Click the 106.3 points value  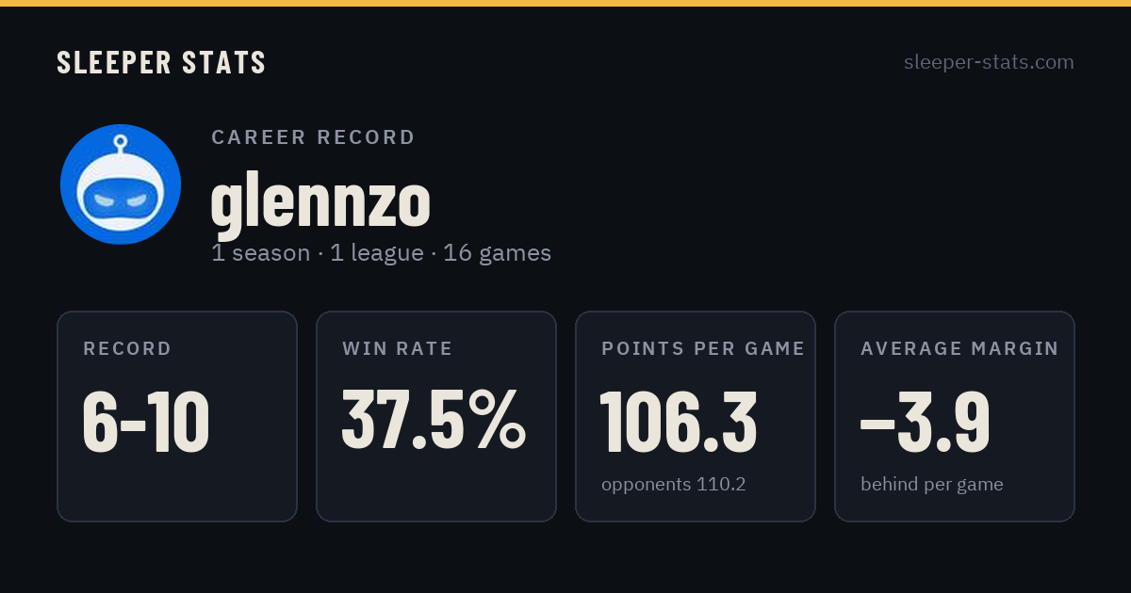pyautogui.click(x=679, y=422)
